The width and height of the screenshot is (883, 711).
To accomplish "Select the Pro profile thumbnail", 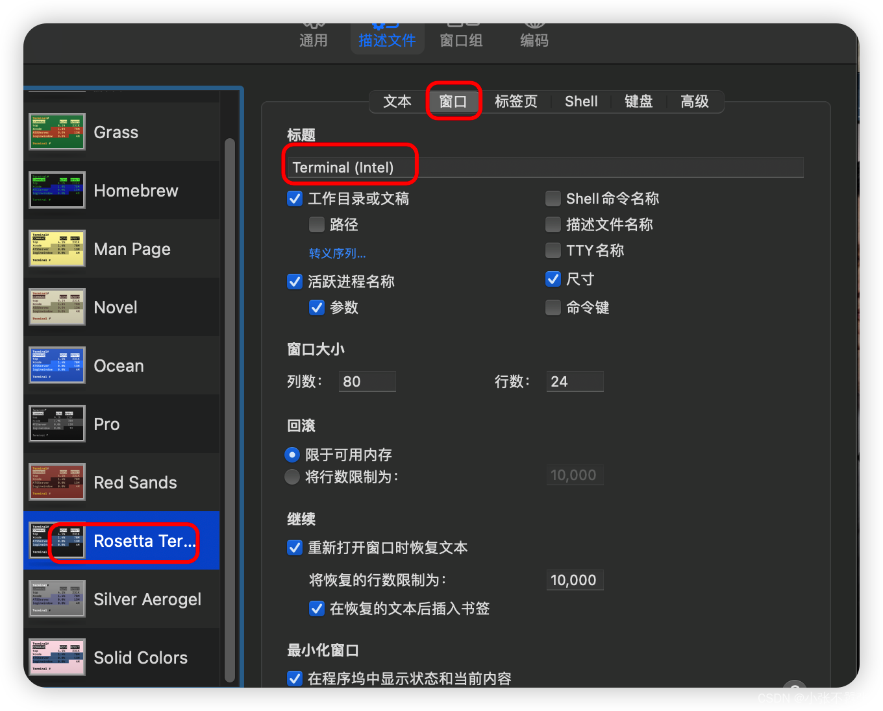I will click(57, 424).
